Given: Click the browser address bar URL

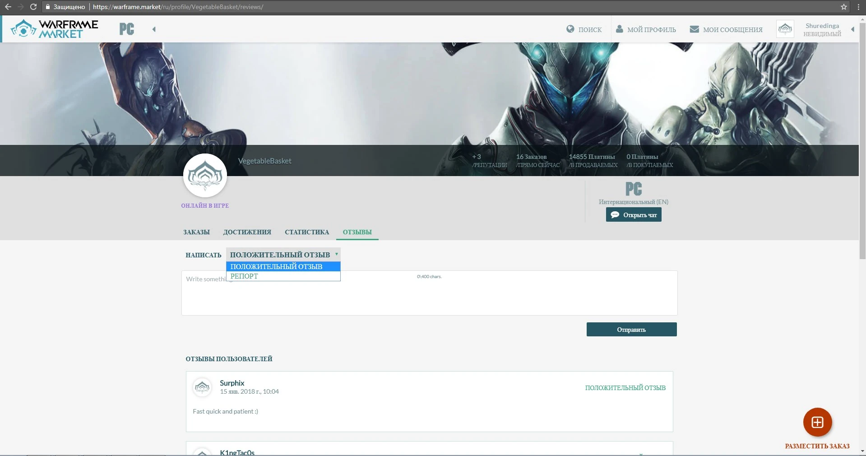Looking at the screenshot, I should click(x=178, y=7).
